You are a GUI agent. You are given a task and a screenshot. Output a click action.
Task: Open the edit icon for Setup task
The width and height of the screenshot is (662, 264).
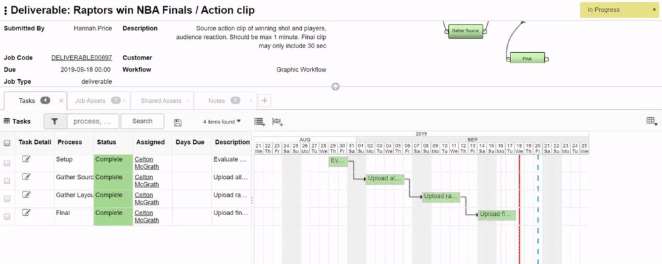(x=26, y=159)
